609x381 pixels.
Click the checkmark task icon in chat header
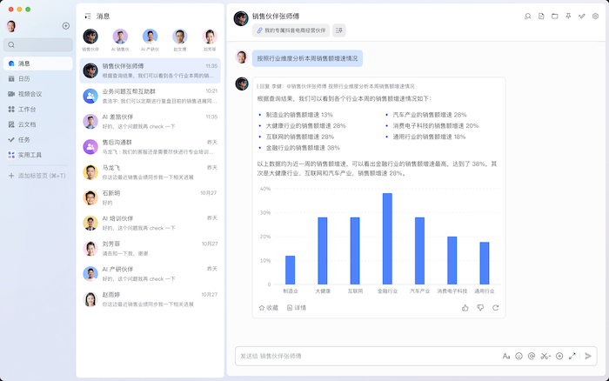(581, 17)
